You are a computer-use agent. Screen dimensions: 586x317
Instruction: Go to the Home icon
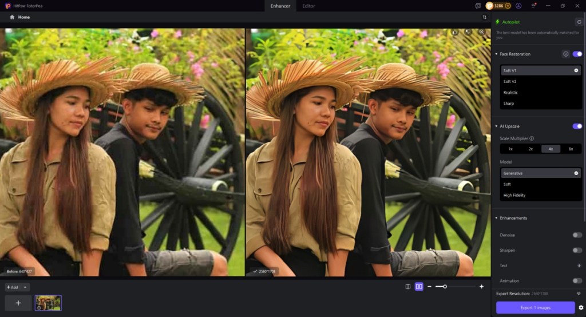[12, 17]
